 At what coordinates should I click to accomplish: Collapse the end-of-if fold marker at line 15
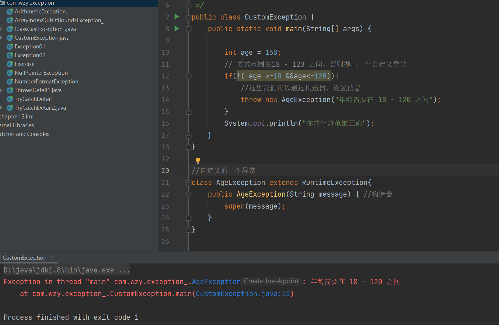[189, 112]
